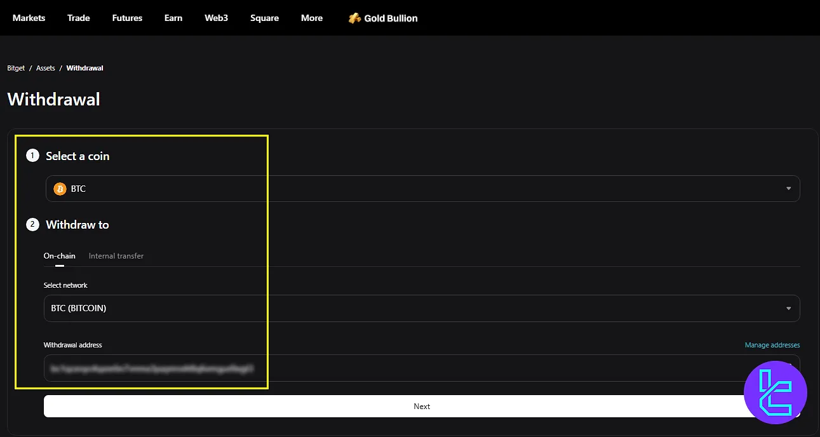Open the Markets menu
This screenshot has height=437, width=820.
click(x=29, y=18)
